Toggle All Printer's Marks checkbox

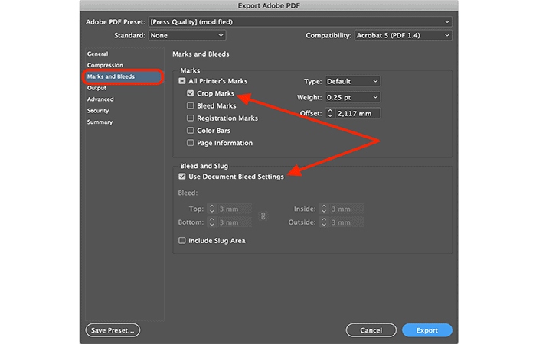point(182,81)
